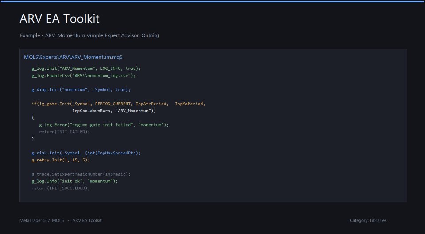Click the g_log.Init("ARV_Momentum", LOG_INFO, true) line
The width and height of the screenshot is (425, 234).
point(86,69)
